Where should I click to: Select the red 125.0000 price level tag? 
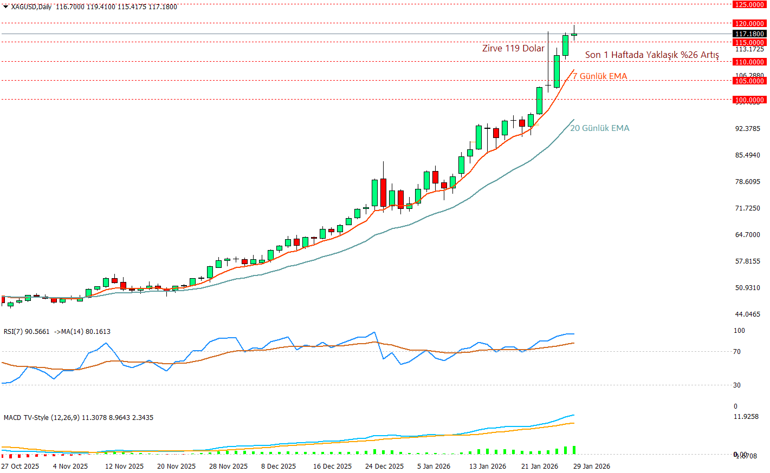click(x=749, y=5)
